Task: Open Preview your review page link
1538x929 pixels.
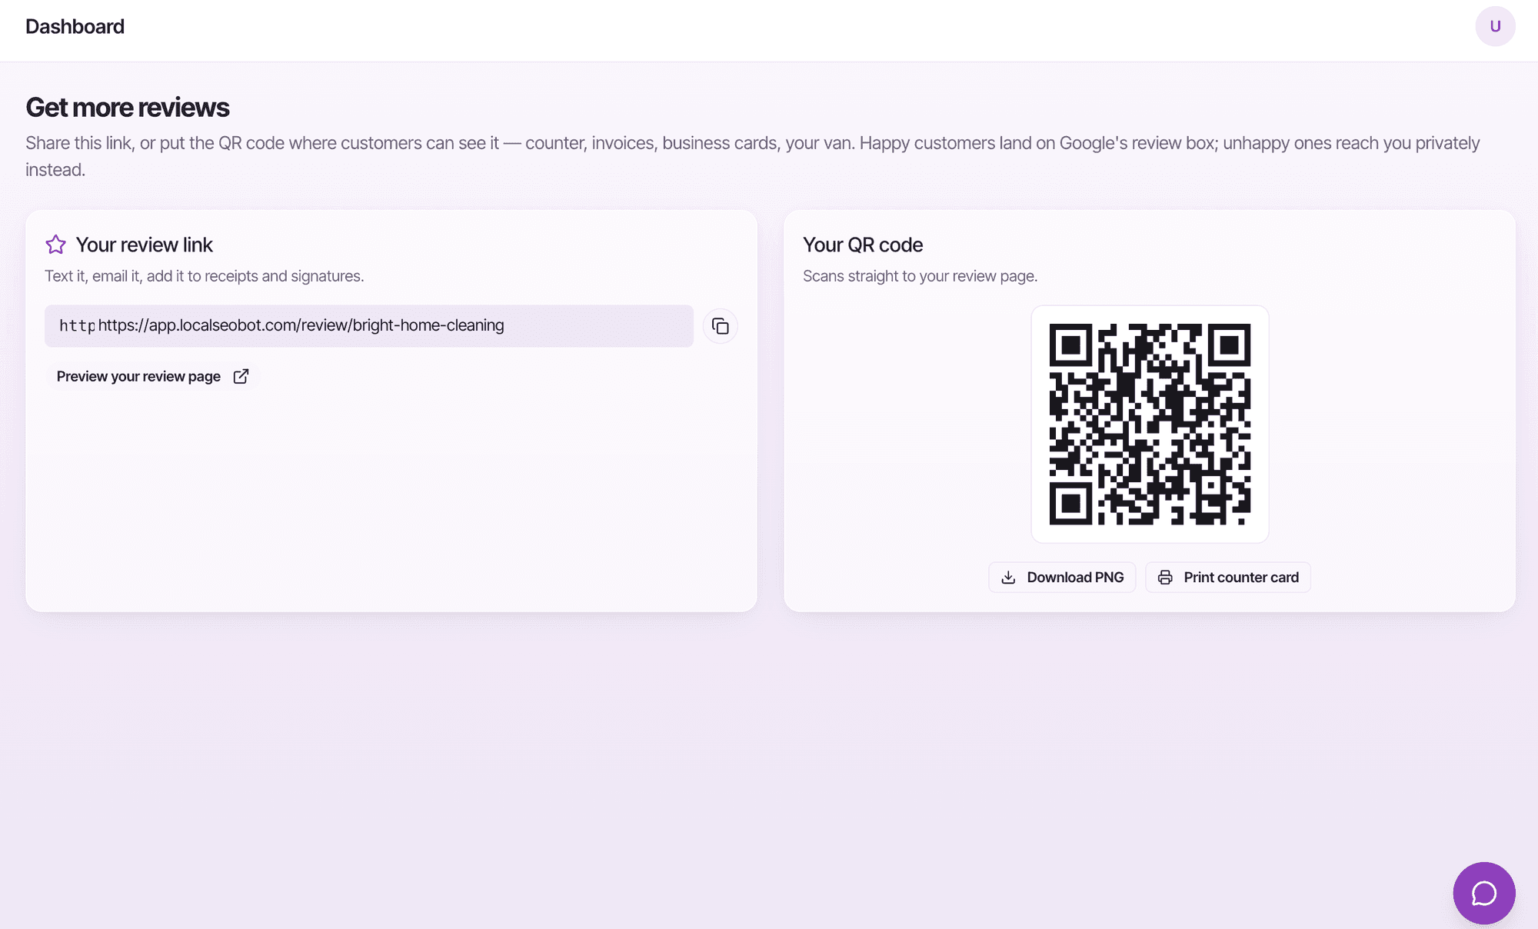Action: 152,376
